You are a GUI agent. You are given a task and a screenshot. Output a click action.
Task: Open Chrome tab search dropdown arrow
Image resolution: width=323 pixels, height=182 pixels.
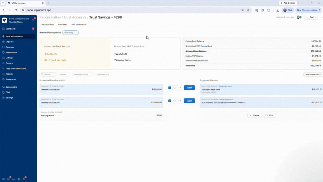(3, 3)
